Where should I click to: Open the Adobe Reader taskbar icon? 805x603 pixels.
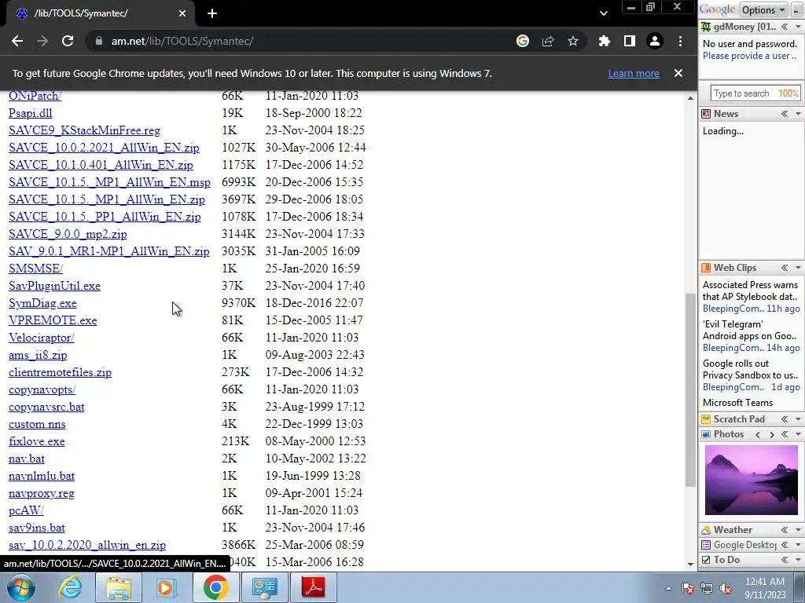coord(314,587)
